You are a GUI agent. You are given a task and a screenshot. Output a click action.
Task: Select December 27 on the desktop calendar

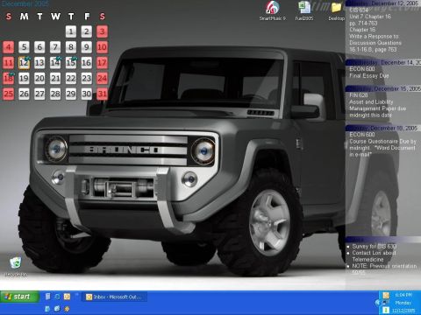click(x=39, y=94)
